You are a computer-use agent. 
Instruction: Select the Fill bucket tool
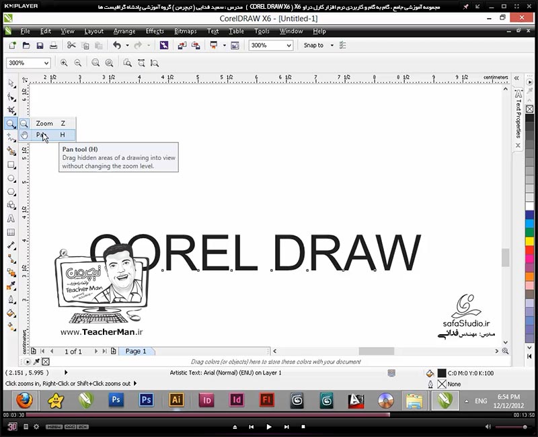point(11,313)
